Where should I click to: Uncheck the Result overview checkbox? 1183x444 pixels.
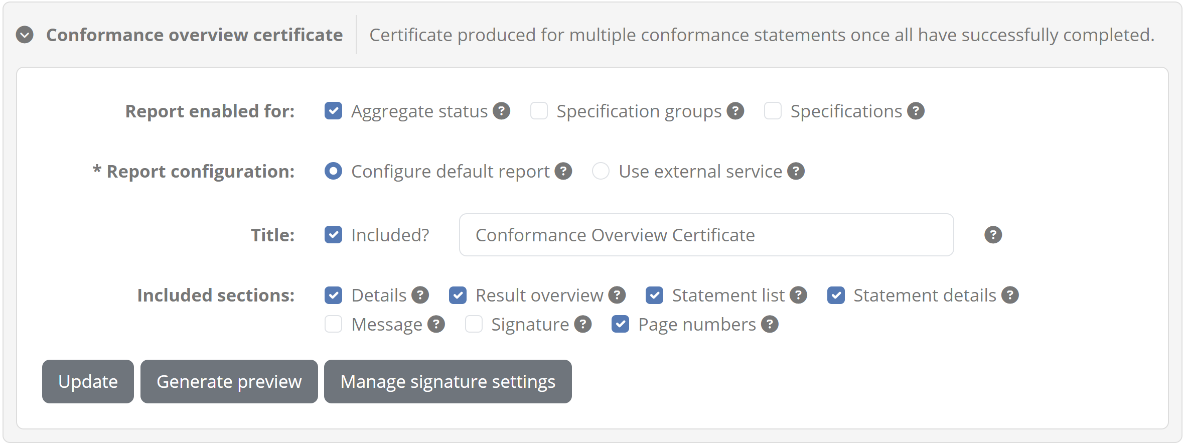[458, 295]
